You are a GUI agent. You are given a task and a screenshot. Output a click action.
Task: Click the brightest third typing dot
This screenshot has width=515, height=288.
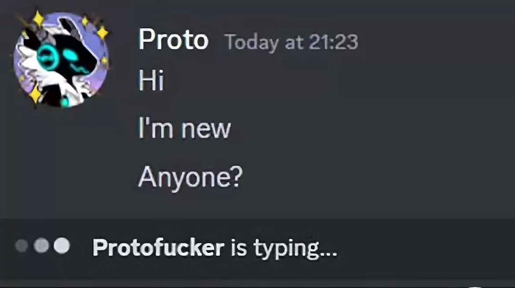[62, 246]
